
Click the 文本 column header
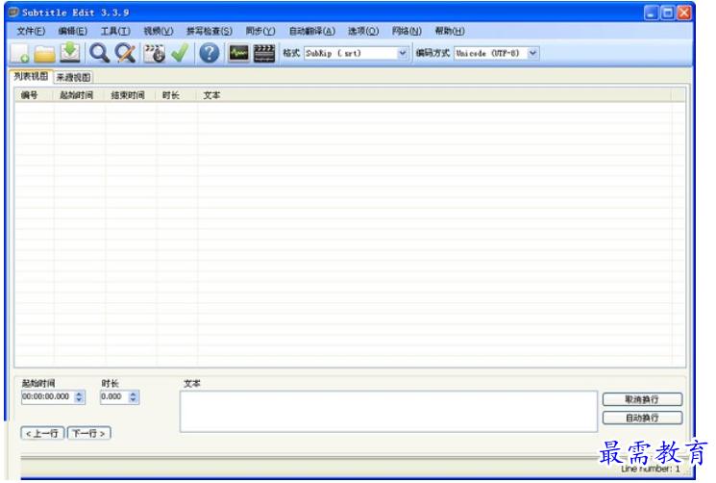pos(433,95)
